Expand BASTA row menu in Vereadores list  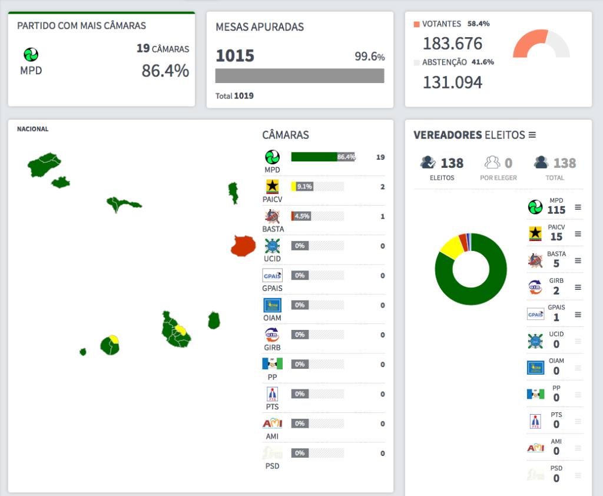point(578,260)
